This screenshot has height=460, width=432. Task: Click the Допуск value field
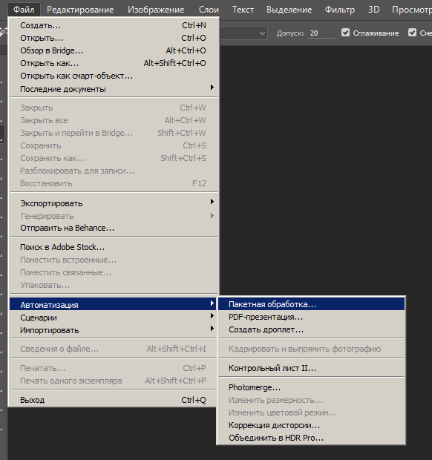(x=321, y=33)
